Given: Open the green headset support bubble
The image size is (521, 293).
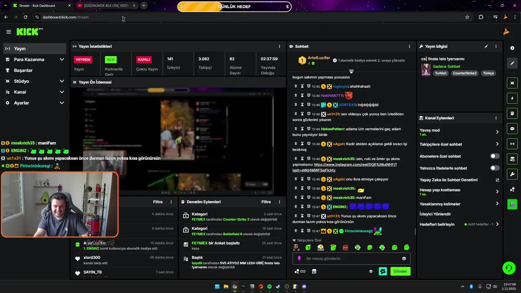Looking at the screenshot, I should click(x=509, y=268).
